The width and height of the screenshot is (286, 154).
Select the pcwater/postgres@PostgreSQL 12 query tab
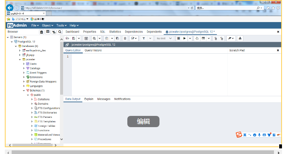tap(190, 32)
